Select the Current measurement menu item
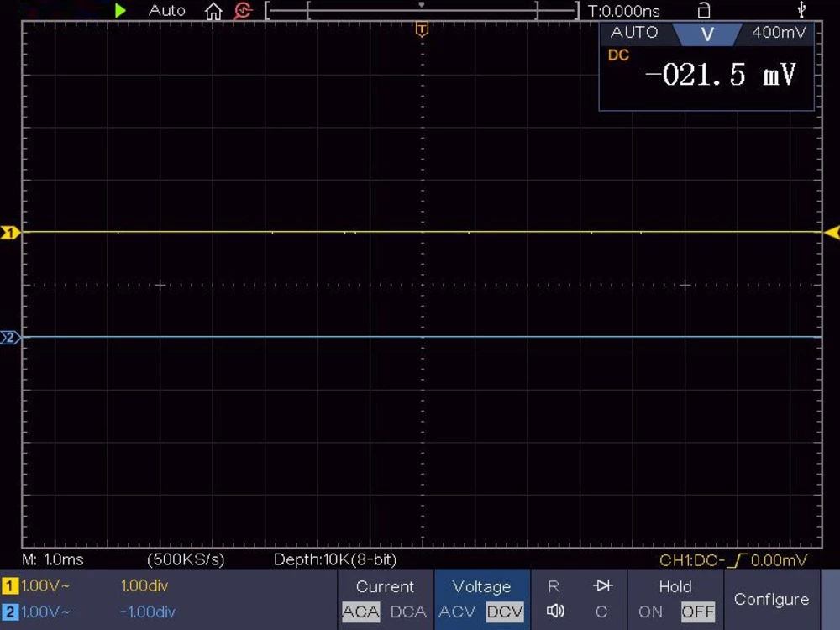 tap(385, 586)
